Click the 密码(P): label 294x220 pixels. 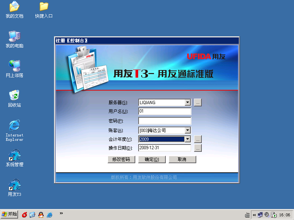tap(116, 121)
